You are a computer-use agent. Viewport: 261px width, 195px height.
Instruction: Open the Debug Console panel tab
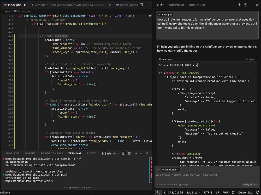pyautogui.click(x=52, y=153)
